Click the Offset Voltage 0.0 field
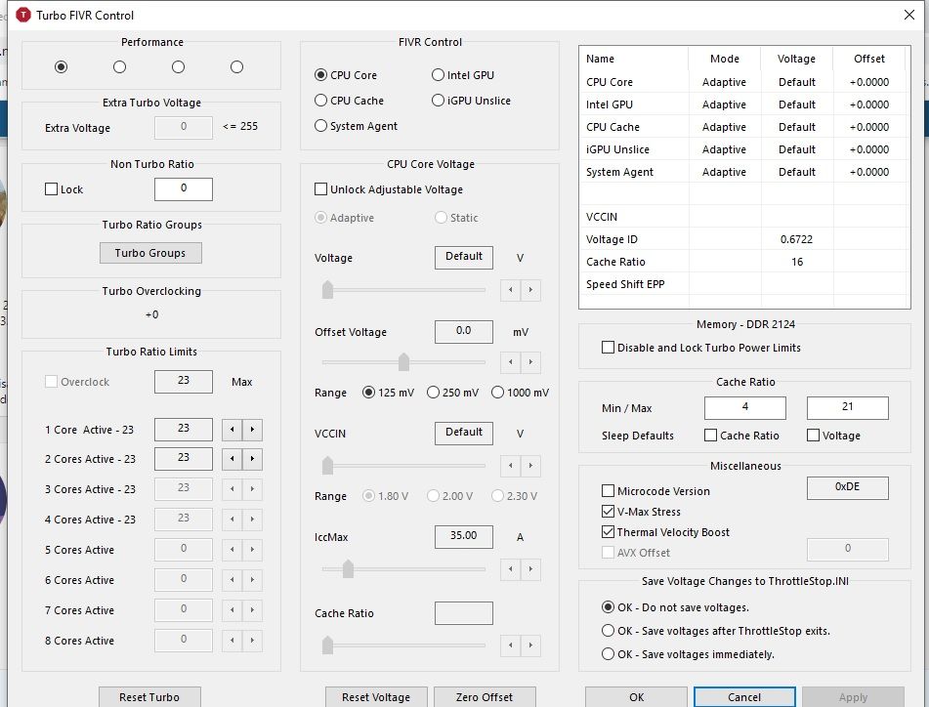 click(x=464, y=332)
